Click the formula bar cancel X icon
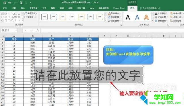184x106 pixels. tap(26, 30)
